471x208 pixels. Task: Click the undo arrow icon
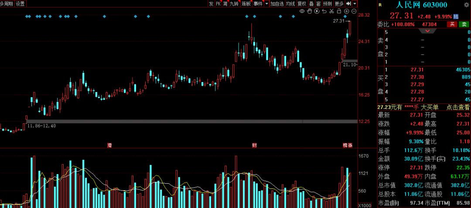[324, 11]
